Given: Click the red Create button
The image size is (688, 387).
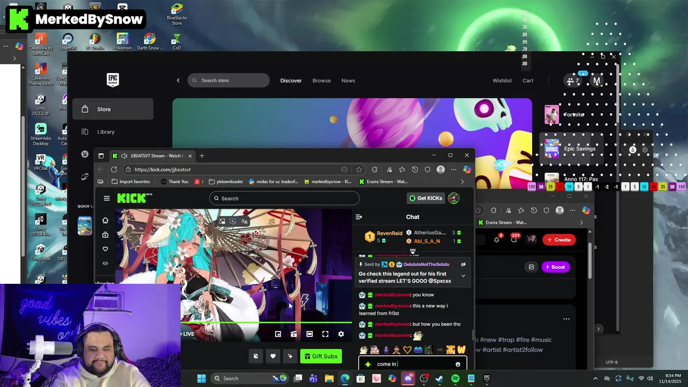Looking at the screenshot, I should [x=558, y=240].
